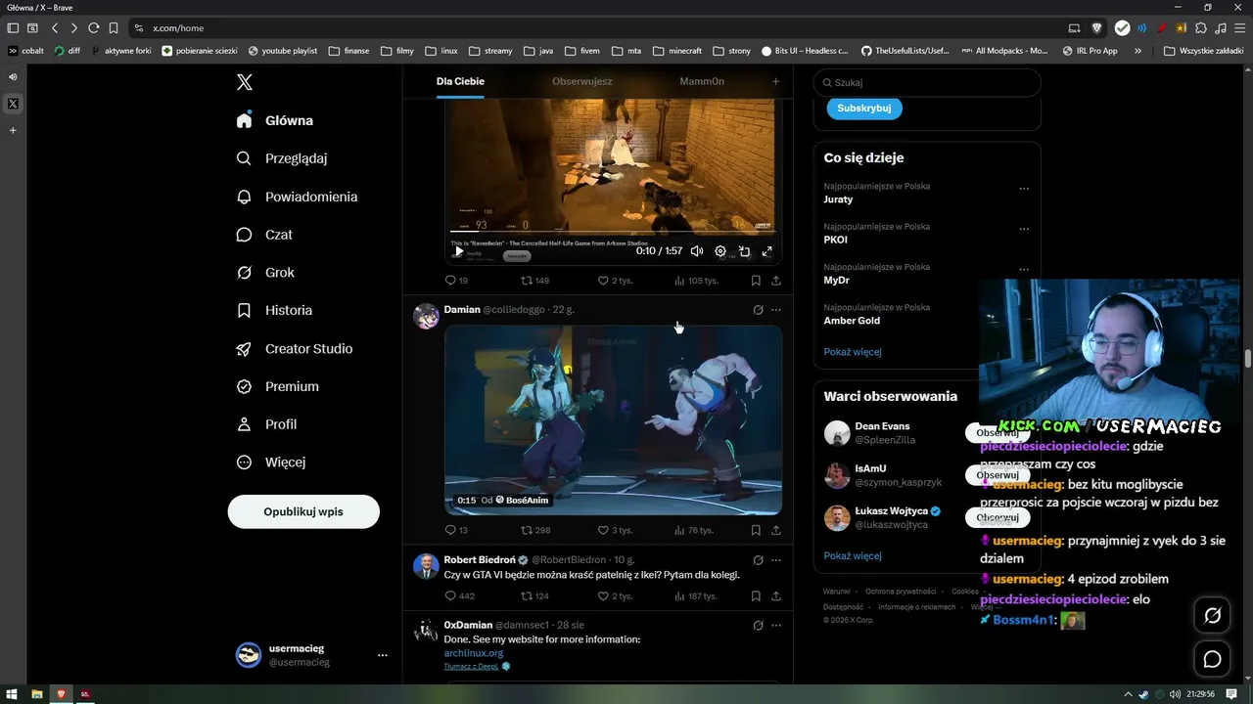This screenshot has width=1253, height=704.
Task: Ask Grok about Damian's post
Action: [758, 310]
